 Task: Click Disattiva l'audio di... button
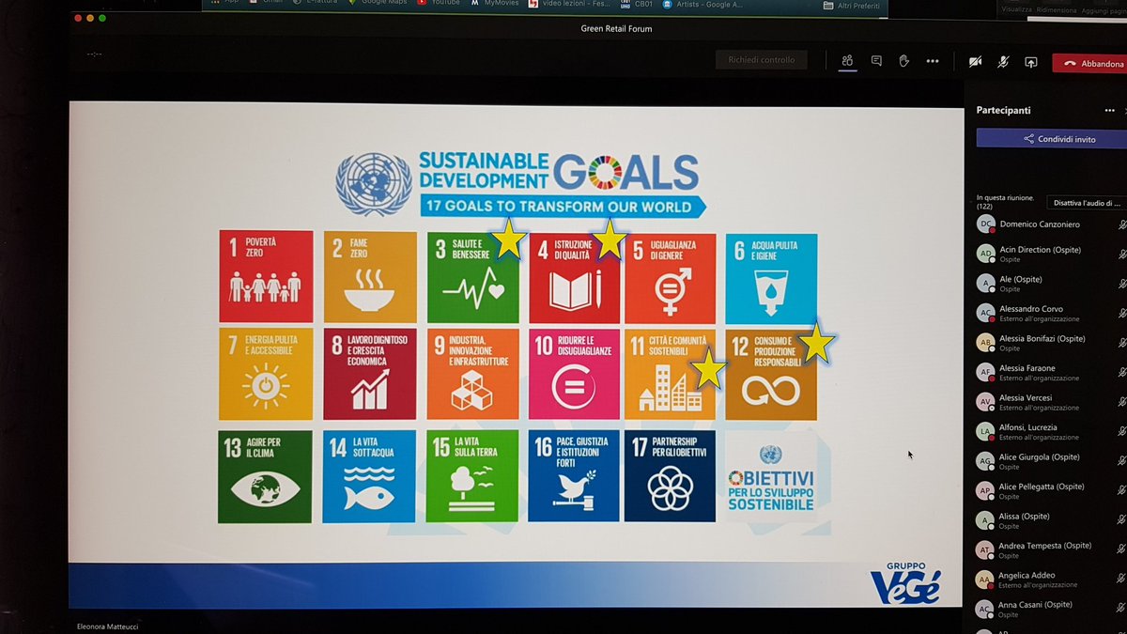1086,202
